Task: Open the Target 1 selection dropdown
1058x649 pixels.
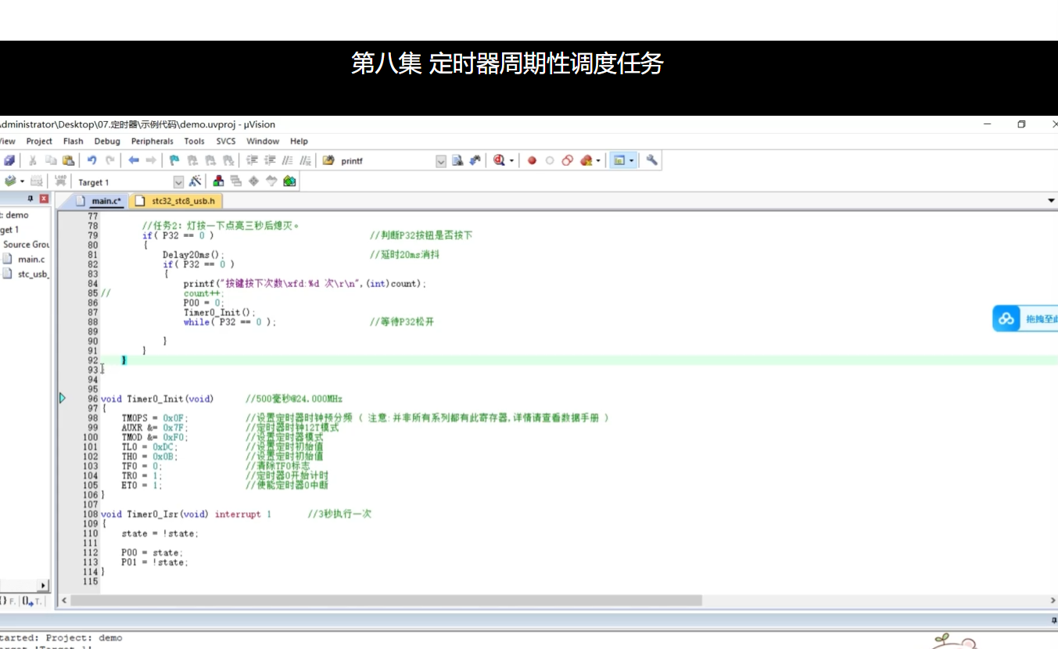Action: pyautogui.click(x=178, y=181)
